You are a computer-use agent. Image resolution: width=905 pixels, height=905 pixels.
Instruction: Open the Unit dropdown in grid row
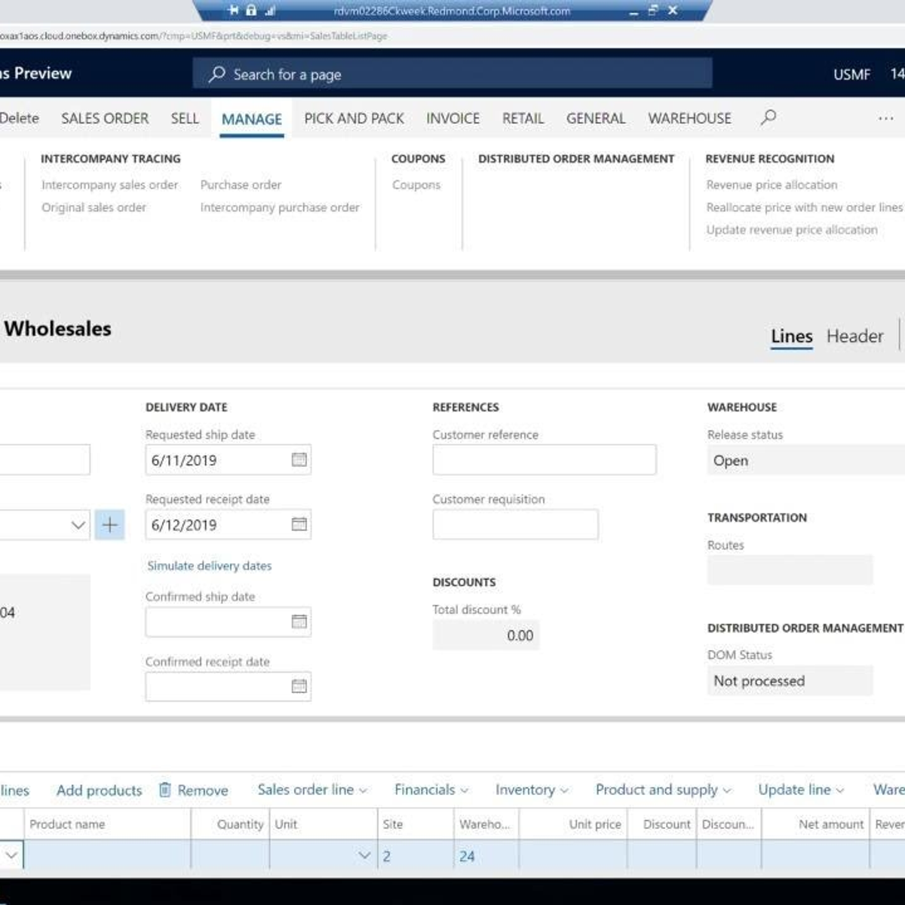[x=364, y=856]
